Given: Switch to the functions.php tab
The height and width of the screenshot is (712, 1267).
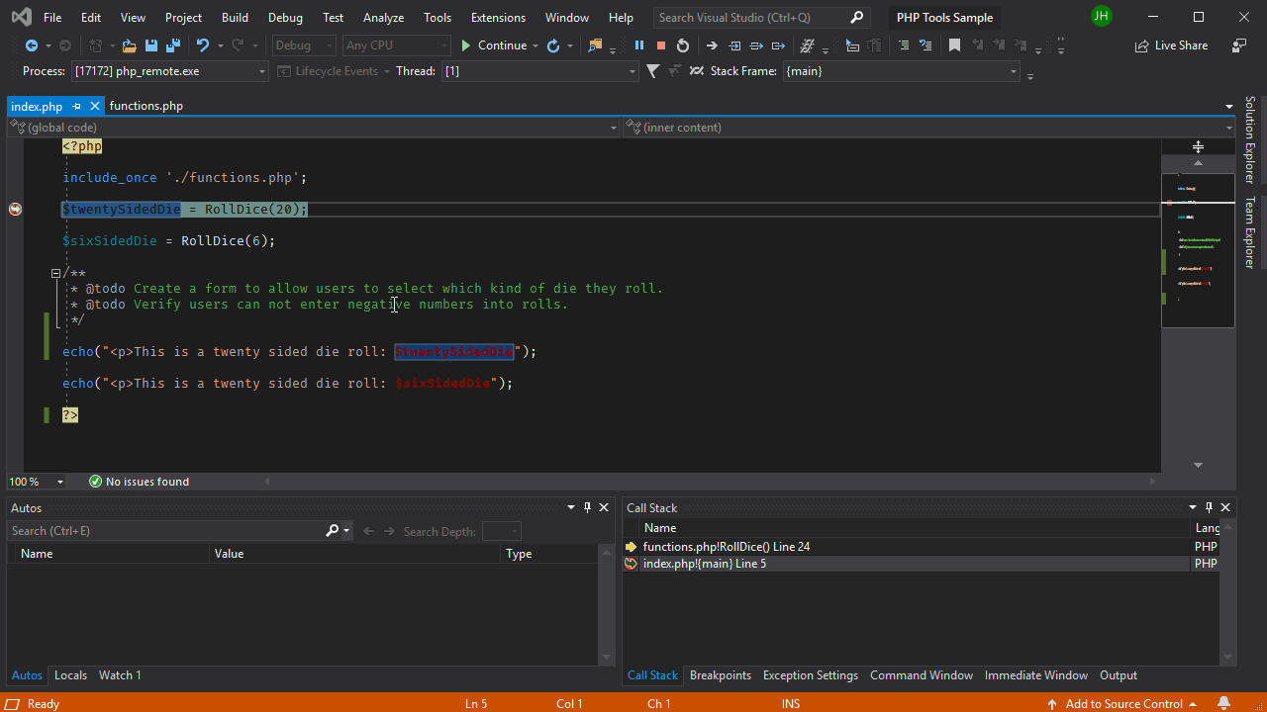Looking at the screenshot, I should coord(146,106).
